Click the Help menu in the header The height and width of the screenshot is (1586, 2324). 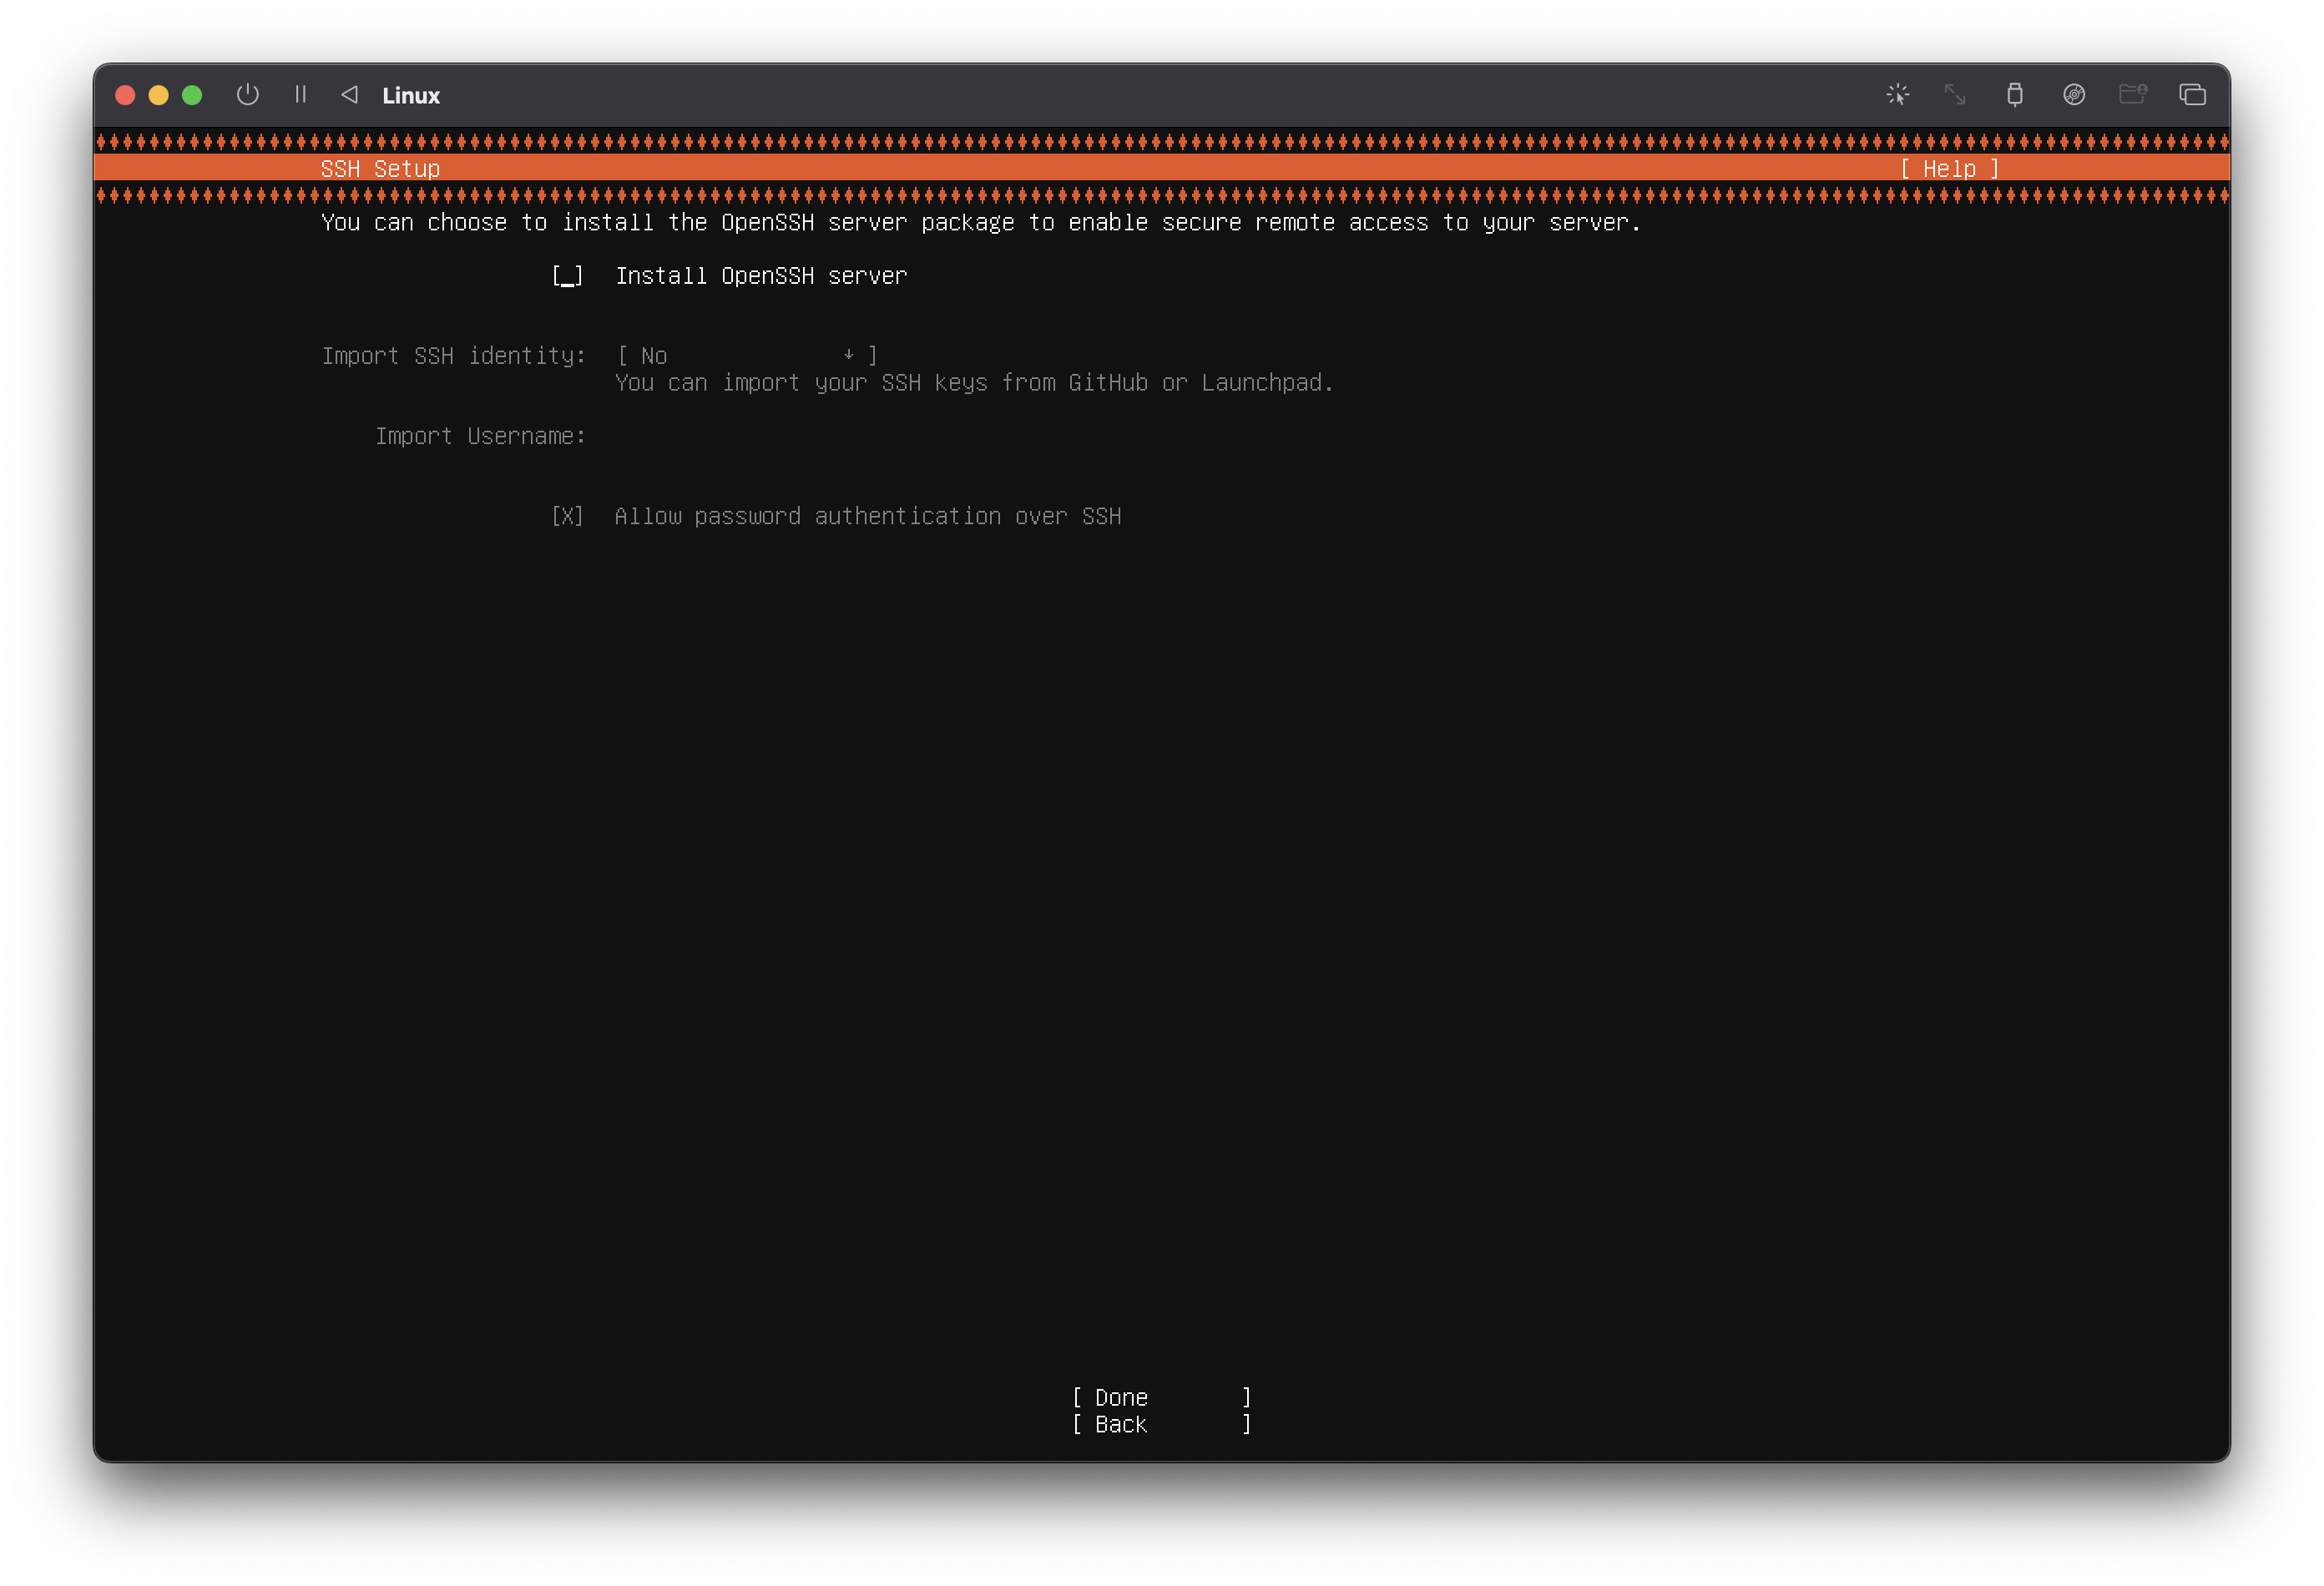[1948, 169]
